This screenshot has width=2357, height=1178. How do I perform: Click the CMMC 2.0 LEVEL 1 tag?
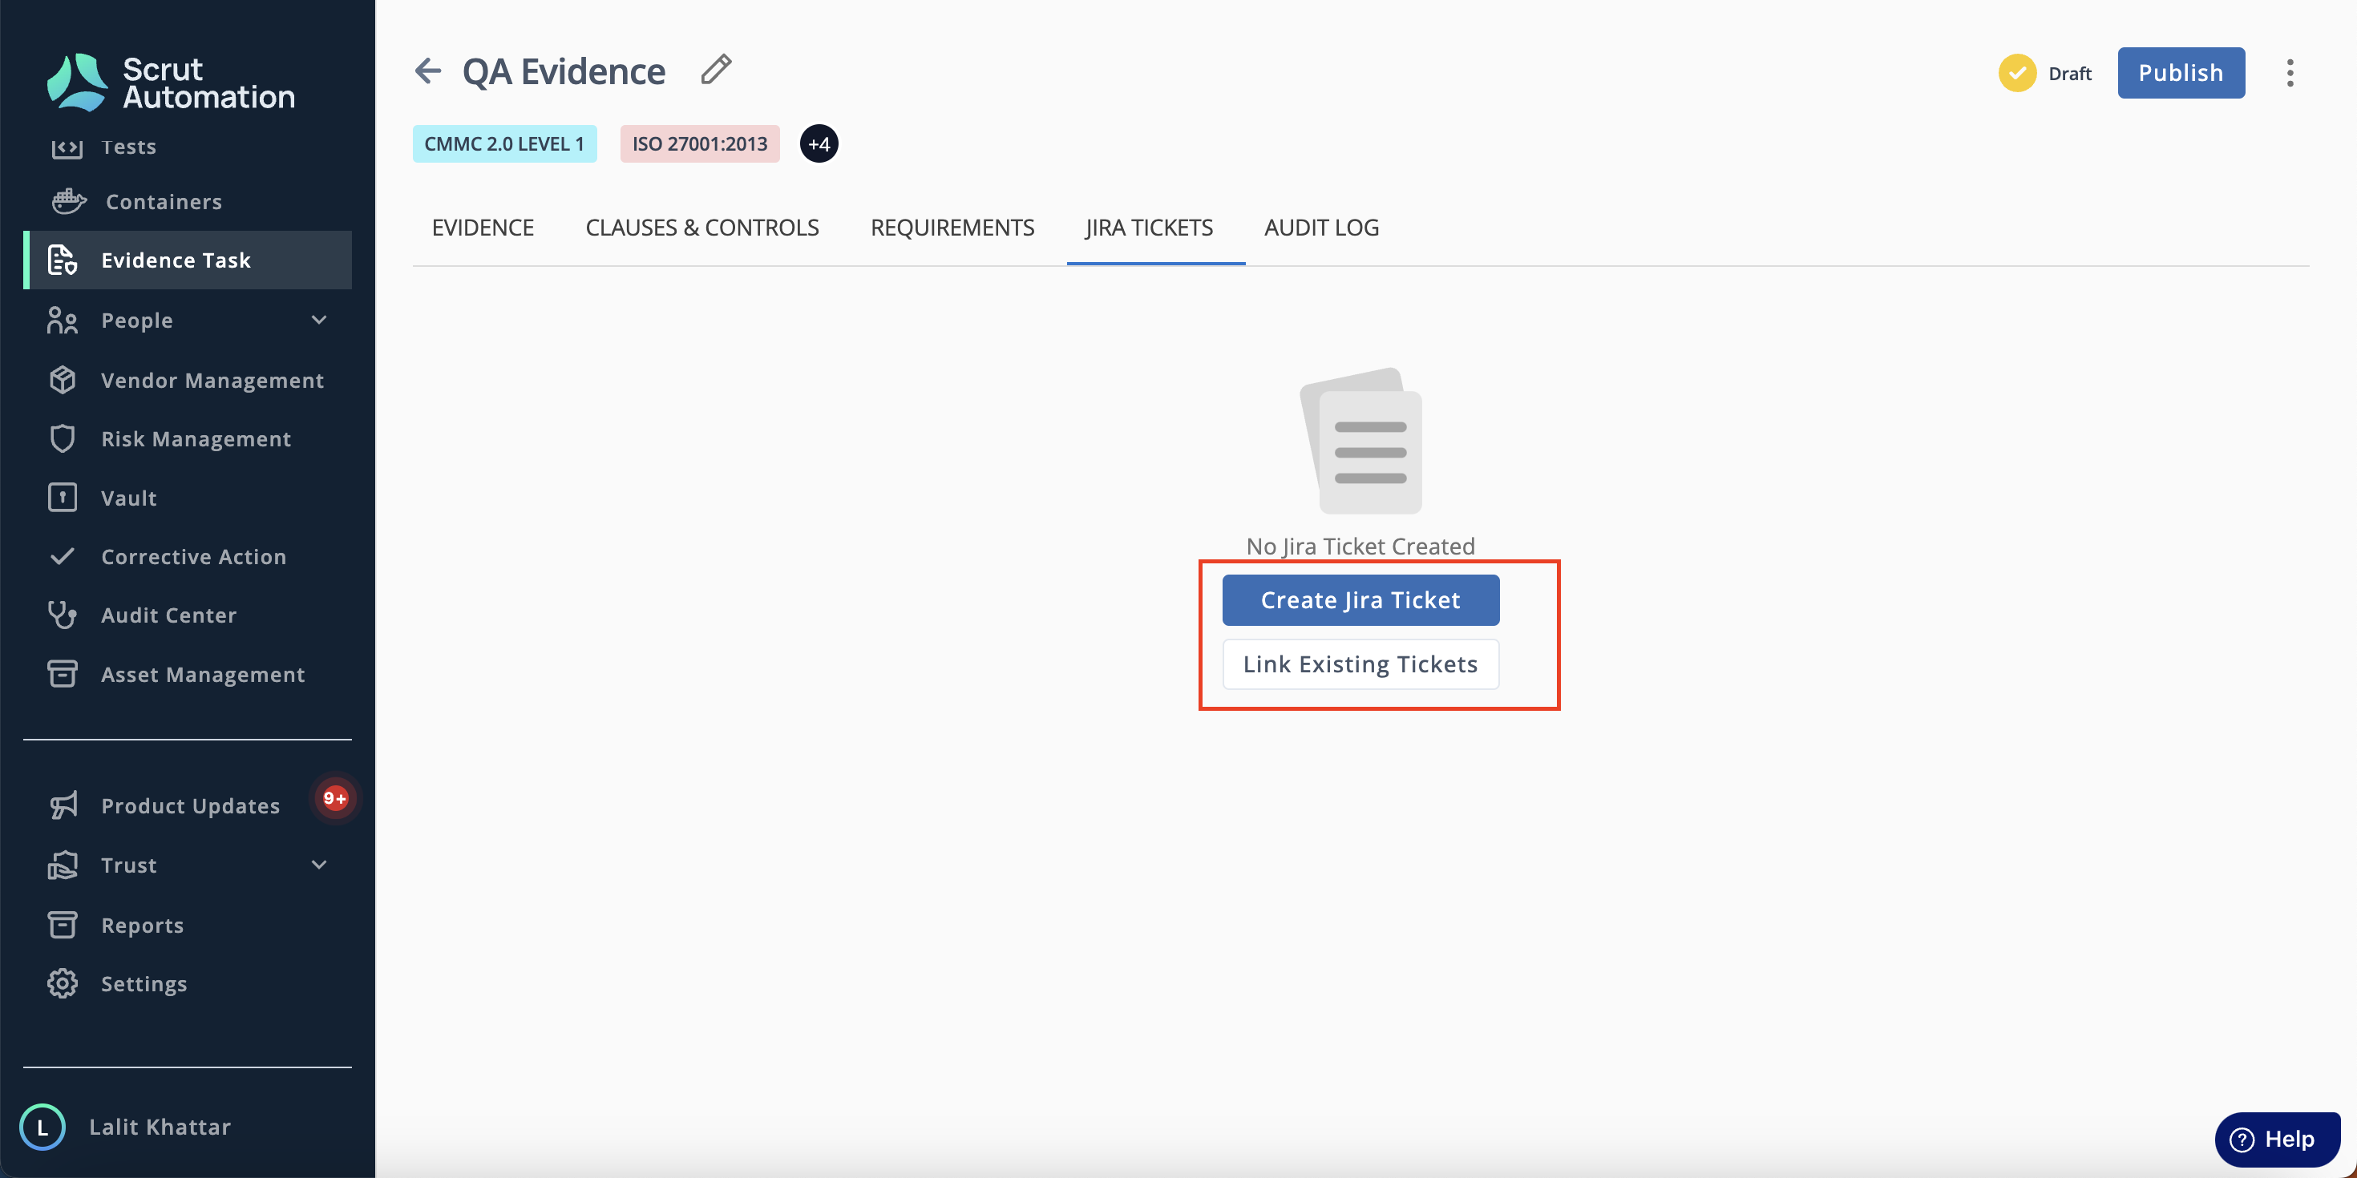pyautogui.click(x=505, y=143)
